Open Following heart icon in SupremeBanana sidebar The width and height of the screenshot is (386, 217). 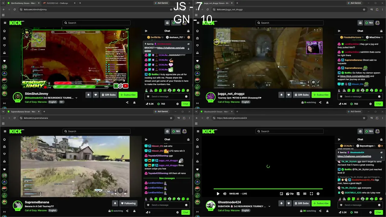coord(4,154)
